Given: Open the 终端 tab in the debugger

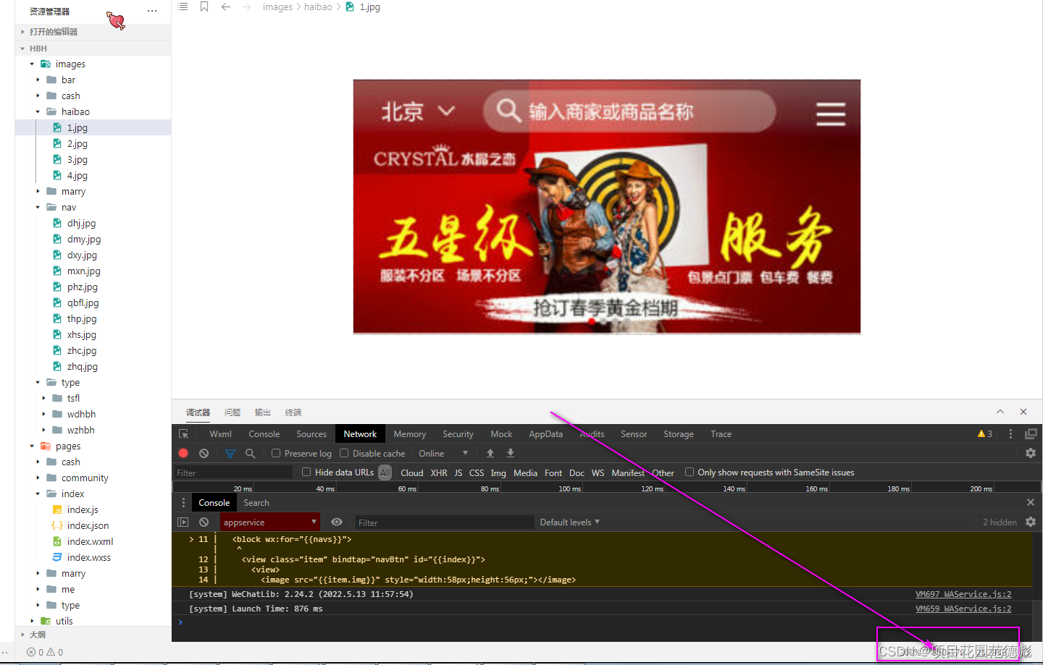Looking at the screenshot, I should 293,412.
